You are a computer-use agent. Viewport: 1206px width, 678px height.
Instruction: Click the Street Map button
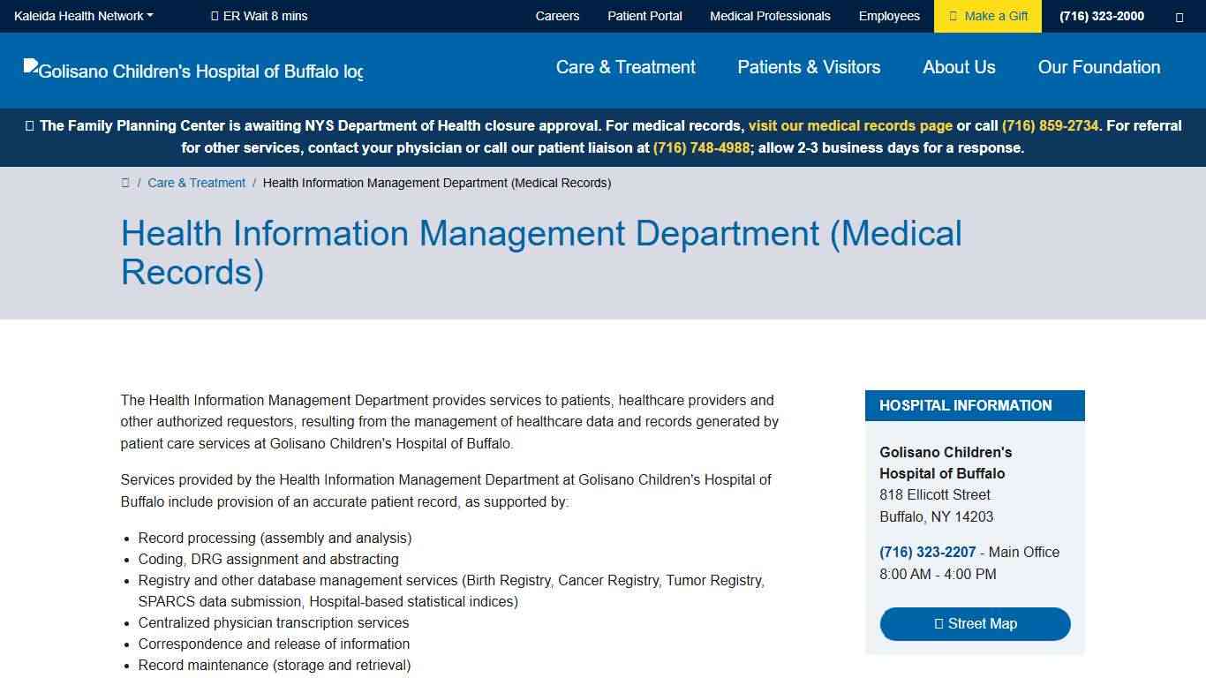point(975,623)
